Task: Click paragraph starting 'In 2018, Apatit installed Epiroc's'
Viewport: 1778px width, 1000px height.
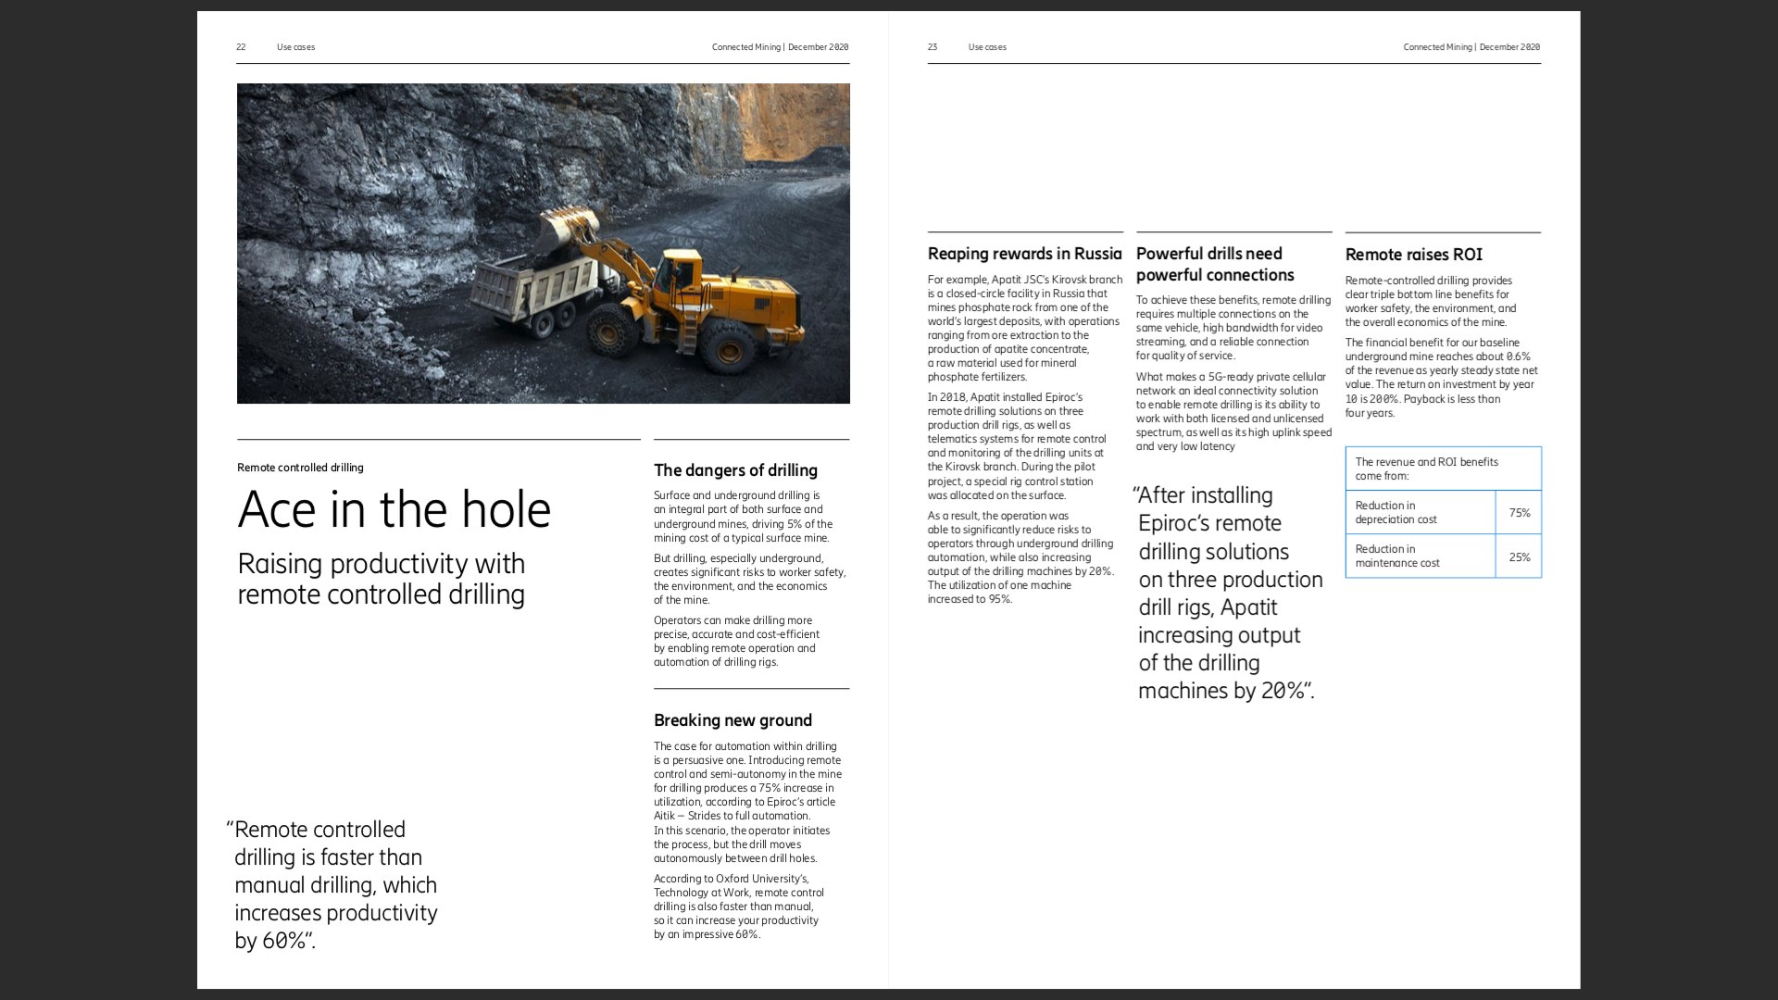Action: tap(1017, 446)
